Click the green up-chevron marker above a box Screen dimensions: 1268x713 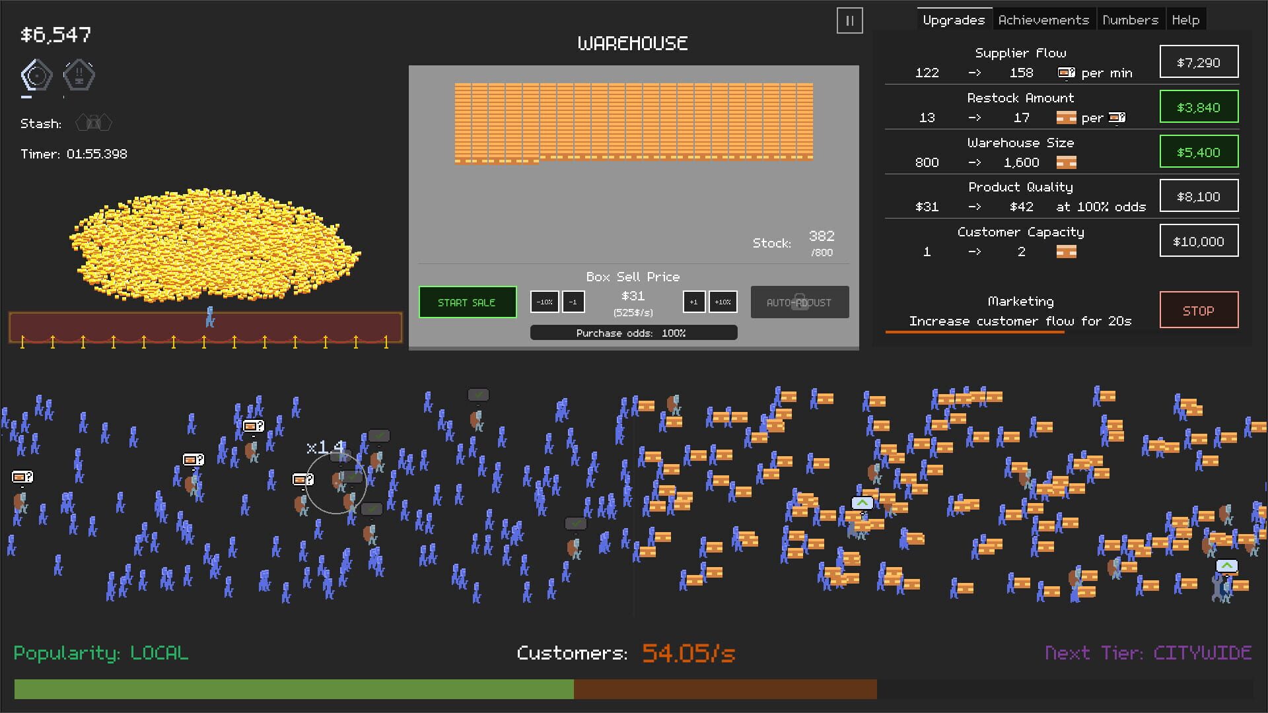click(863, 502)
